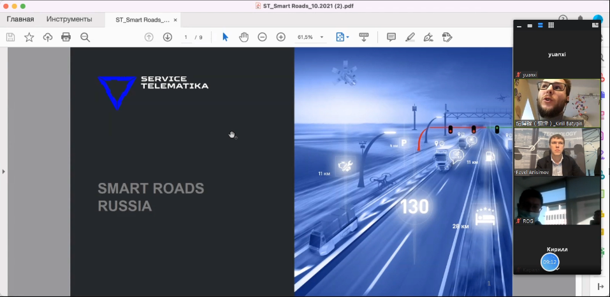Screen dimensions: 610x297
Task: Activate the hand pan tool
Action: click(243, 38)
